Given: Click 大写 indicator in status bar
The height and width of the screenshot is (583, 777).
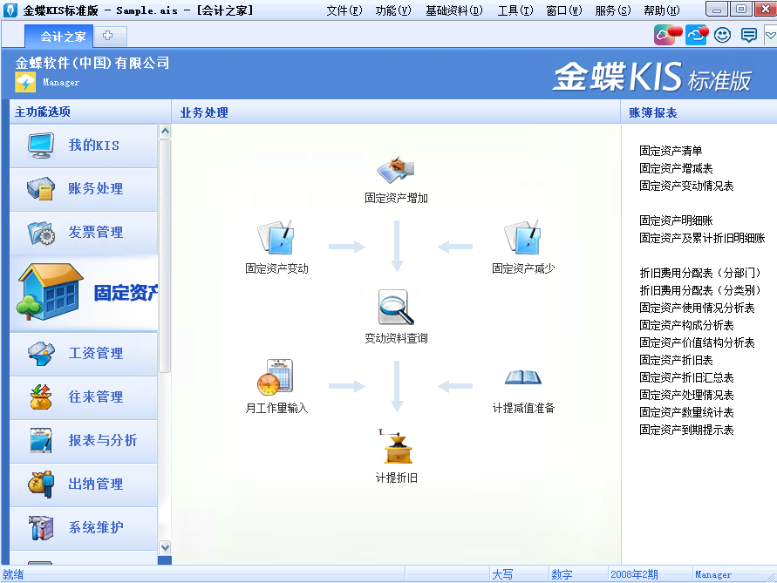Looking at the screenshot, I should (502, 574).
